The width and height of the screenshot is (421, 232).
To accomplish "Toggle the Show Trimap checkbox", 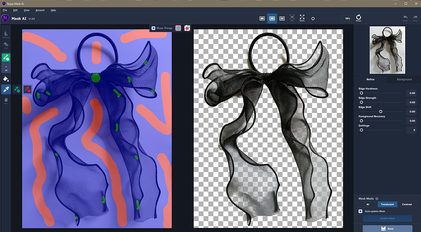I will (154, 28).
